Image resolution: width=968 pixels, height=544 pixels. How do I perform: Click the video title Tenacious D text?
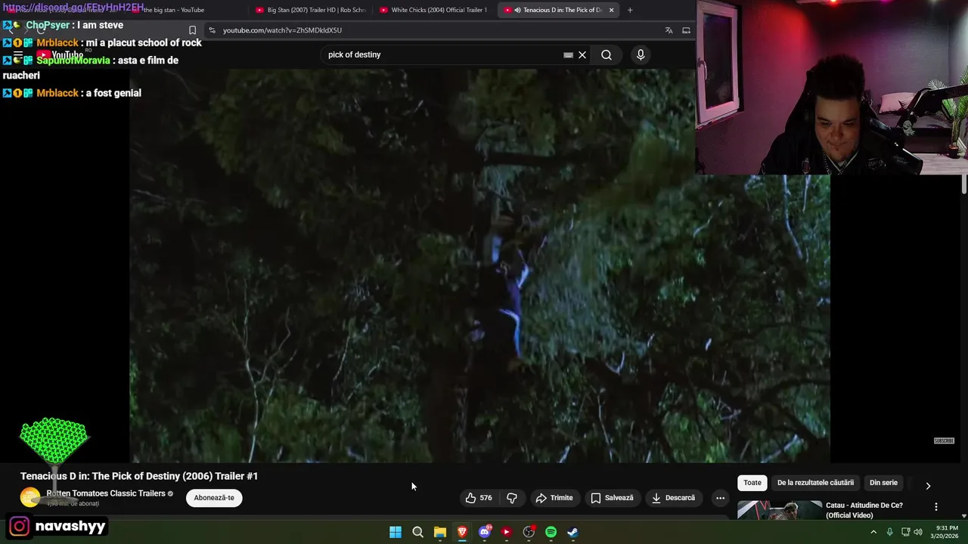[139, 476]
